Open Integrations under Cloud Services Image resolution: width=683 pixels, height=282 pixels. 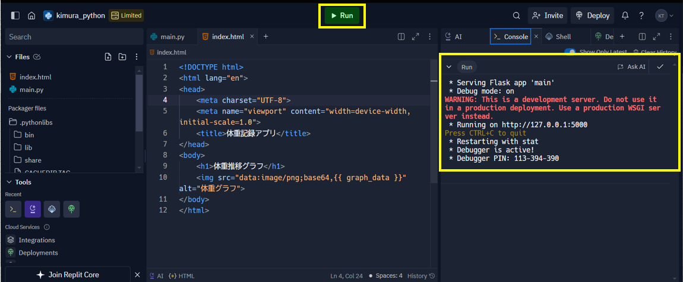[30, 240]
